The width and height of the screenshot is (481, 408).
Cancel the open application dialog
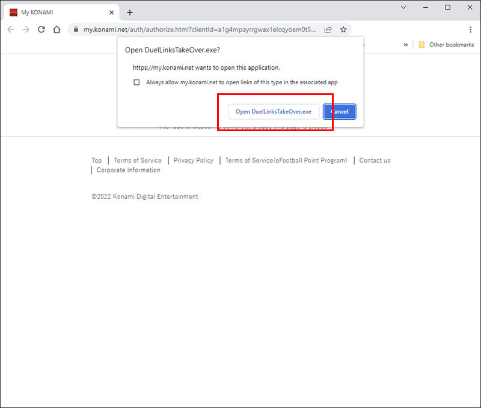[339, 111]
